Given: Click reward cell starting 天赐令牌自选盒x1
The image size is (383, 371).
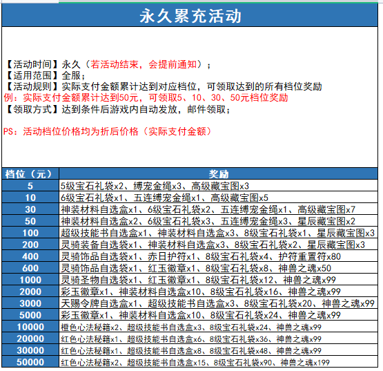Looking at the screenshot, I should [x=218, y=303].
